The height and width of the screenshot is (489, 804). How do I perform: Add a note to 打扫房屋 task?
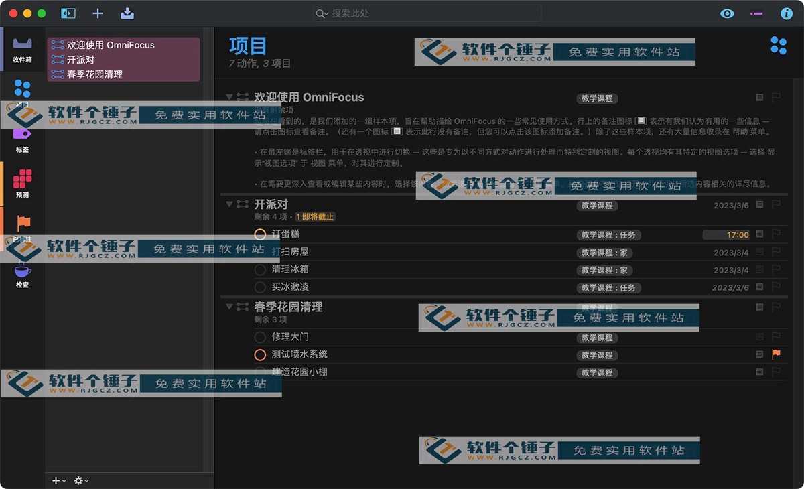click(759, 252)
